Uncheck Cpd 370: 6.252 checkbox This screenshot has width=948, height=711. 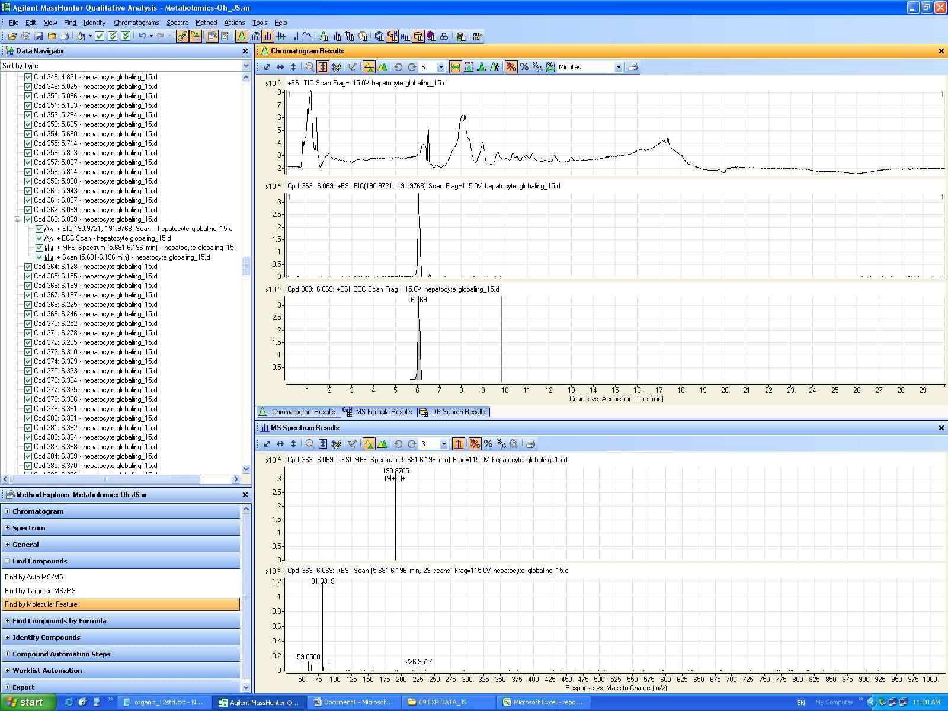point(28,324)
